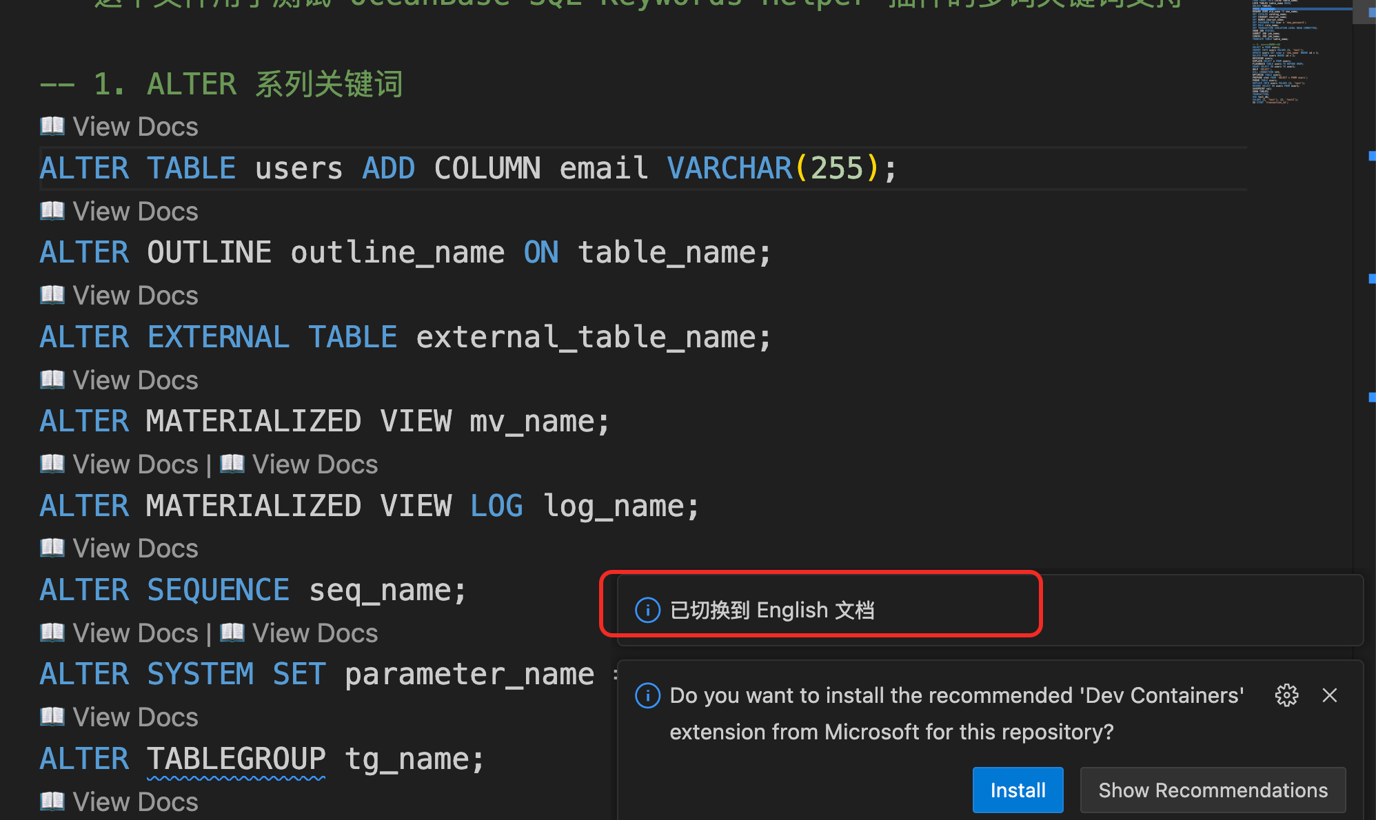Click Show Recommendations button
1376x820 pixels.
1213,790
